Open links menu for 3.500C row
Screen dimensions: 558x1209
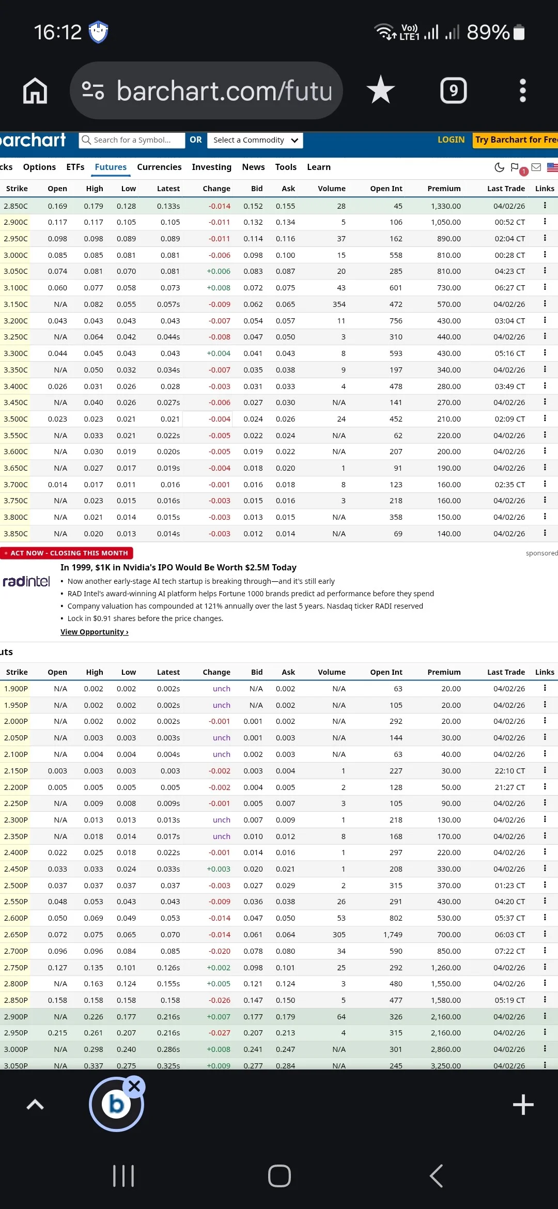point(545,418)
